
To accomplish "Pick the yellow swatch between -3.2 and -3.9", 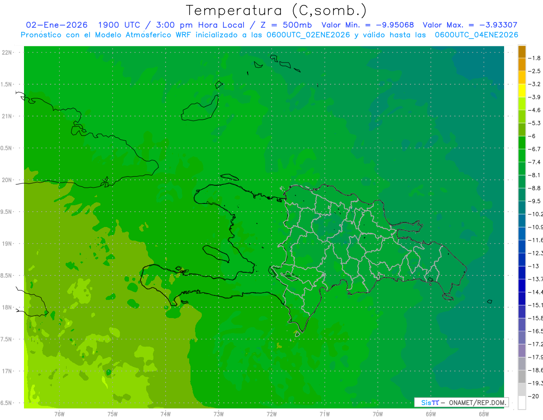I will click(x=522, y=91).
